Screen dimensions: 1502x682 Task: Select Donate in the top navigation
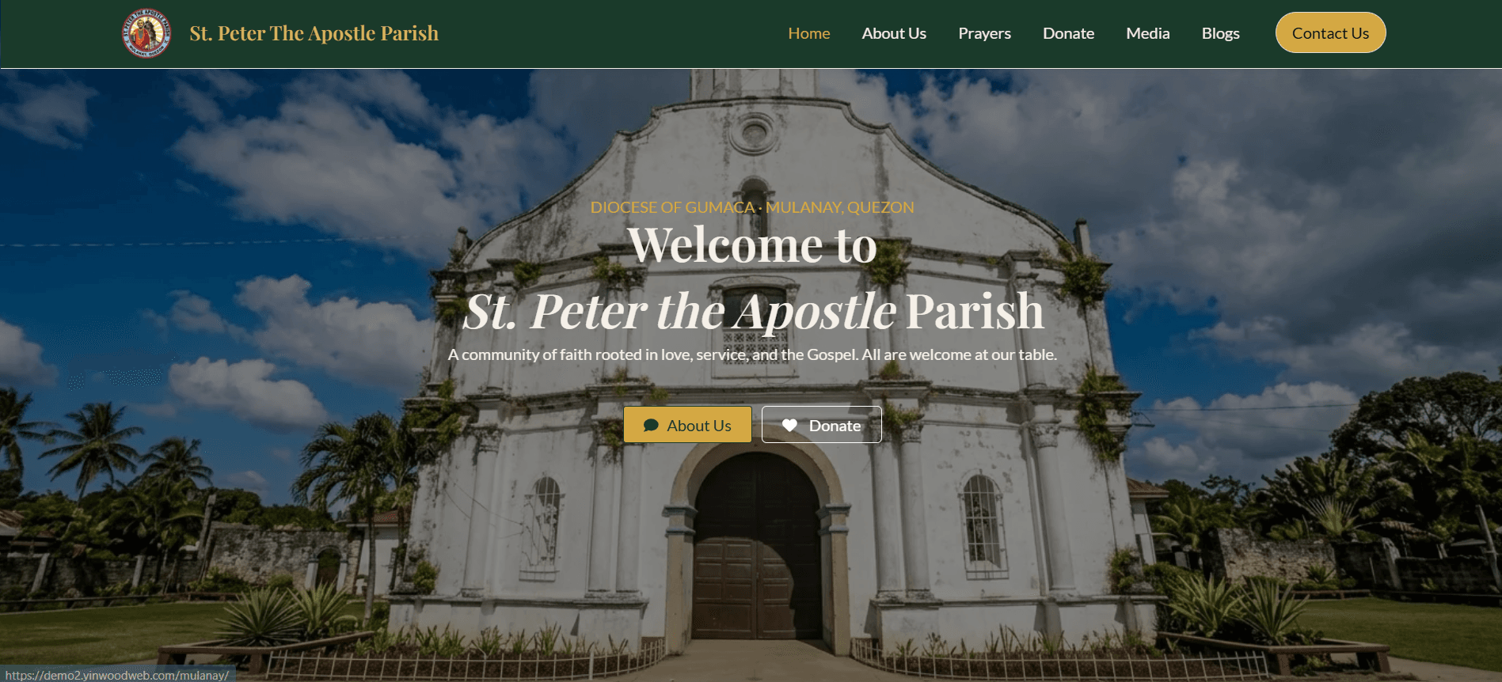click(1068, 33)
